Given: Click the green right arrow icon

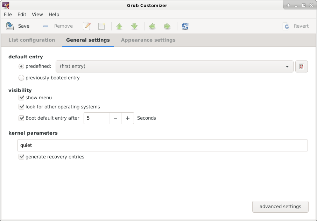Looking at the screenshot, I should (167, 26).
